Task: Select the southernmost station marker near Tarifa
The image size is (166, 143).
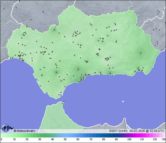Action: pos(59,95)
